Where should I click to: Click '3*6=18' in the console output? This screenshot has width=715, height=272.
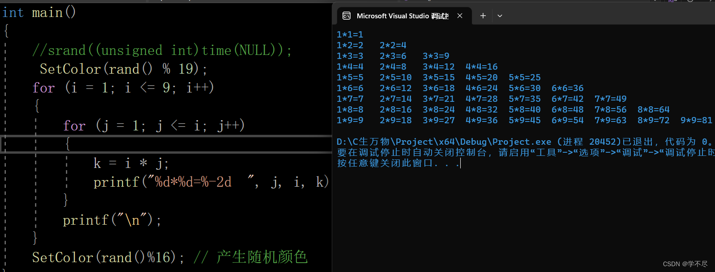coord(439,88)
